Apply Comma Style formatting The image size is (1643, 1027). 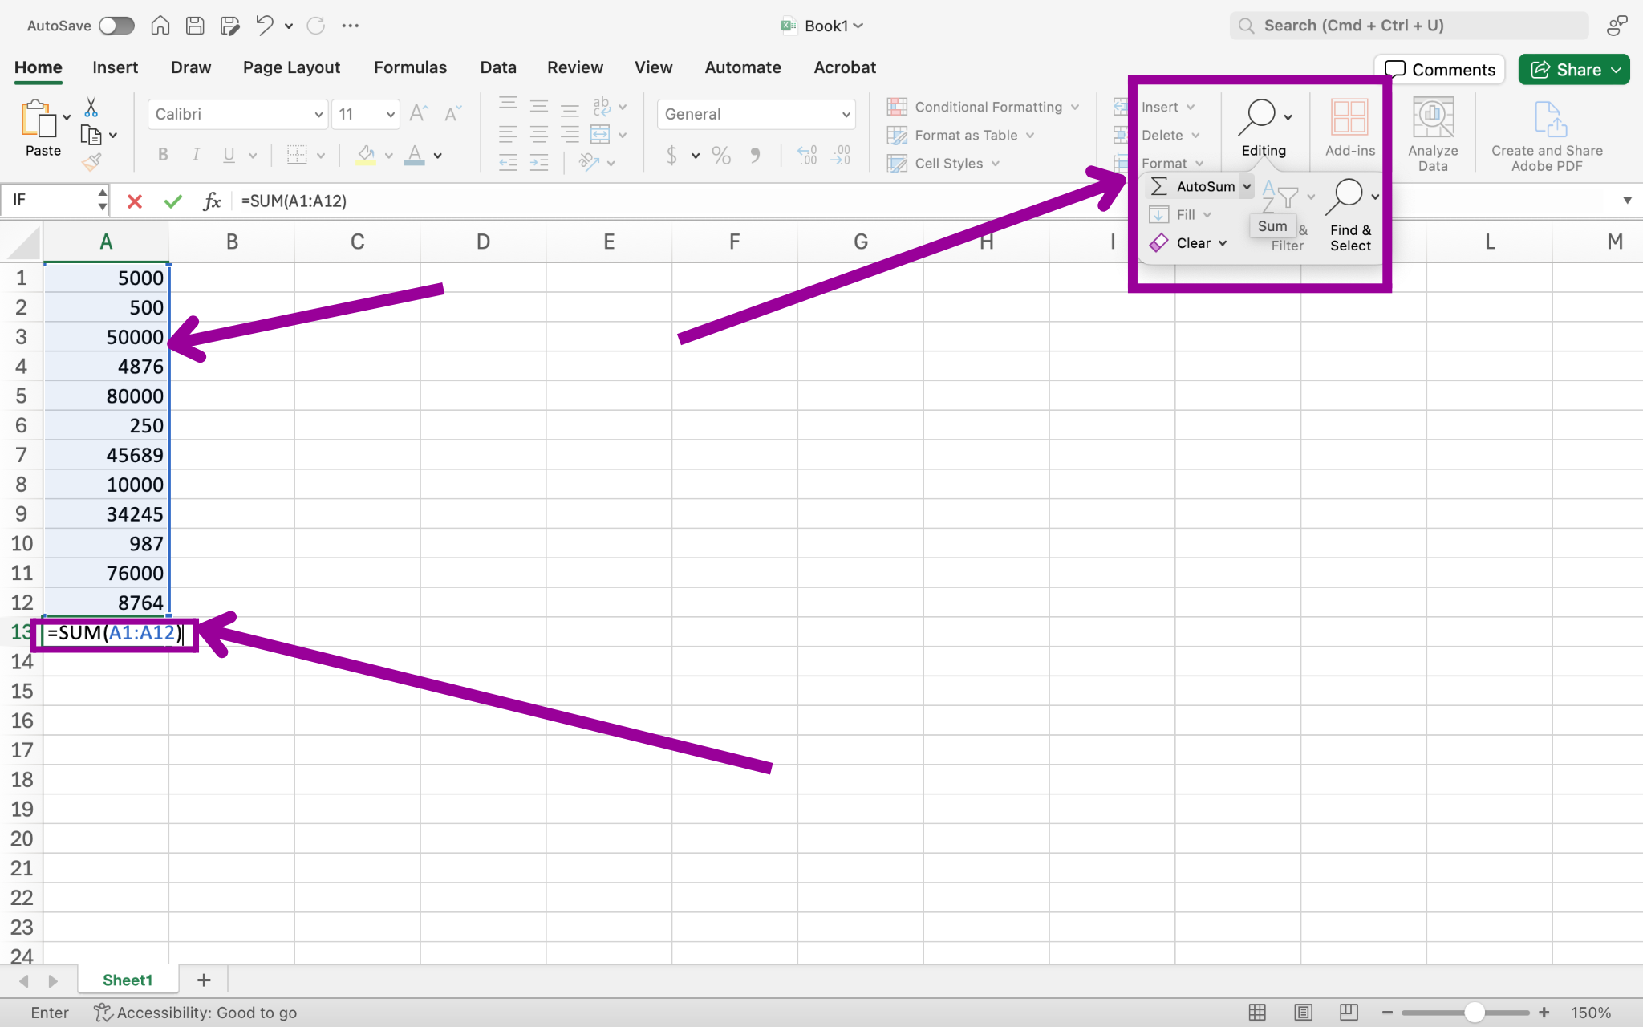coord(756,155)
